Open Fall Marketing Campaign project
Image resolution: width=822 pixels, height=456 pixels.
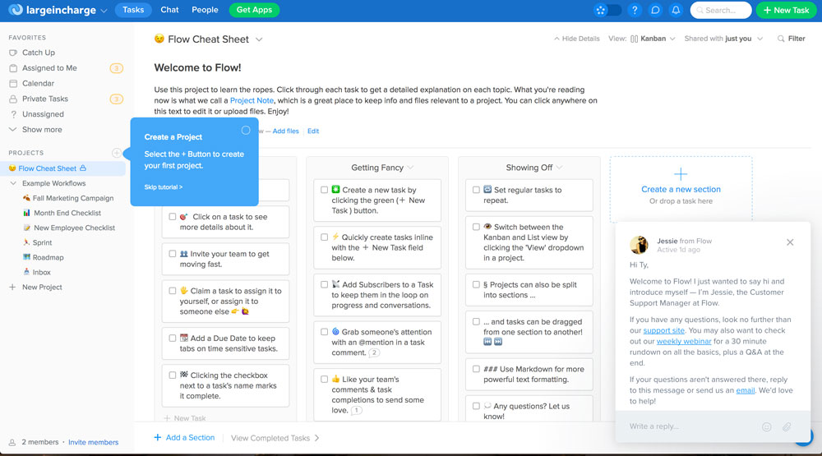coord(73,198)
